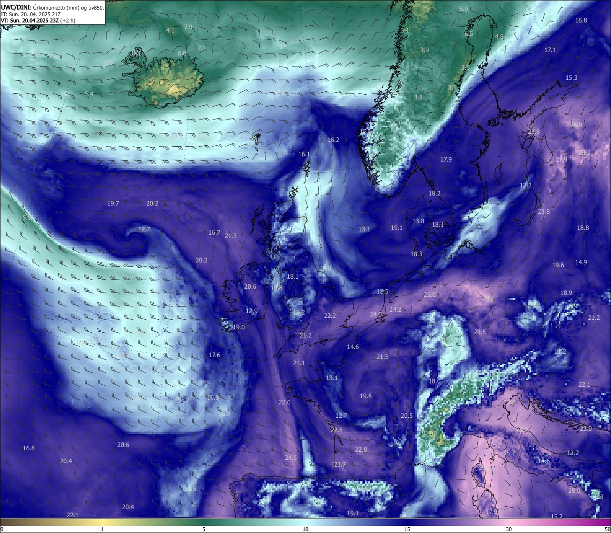
Task: Click the 15.7 value over Italy
Action: click(x=509, y=453)
